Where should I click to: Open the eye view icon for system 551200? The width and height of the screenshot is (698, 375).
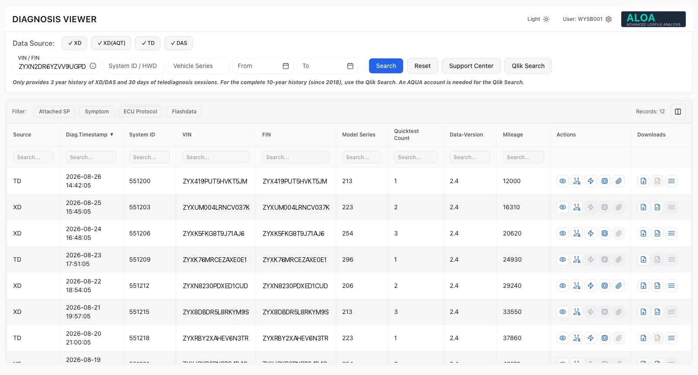coord(563,181)
